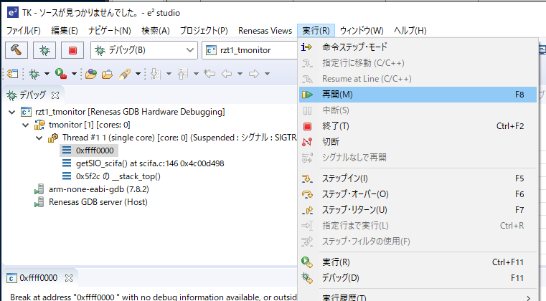Click the back navigation arrow icon
This screenshot has width=546, height=301.
(x=227, y=74)
